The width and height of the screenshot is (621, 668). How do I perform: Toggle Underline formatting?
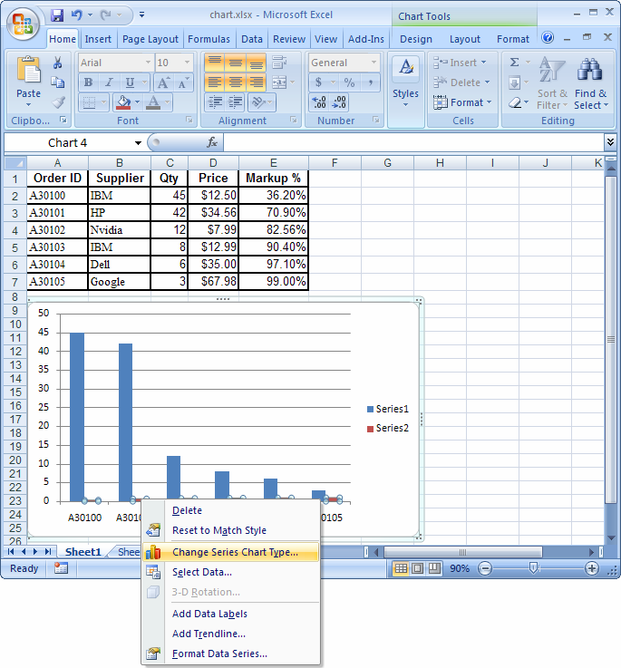130,82
